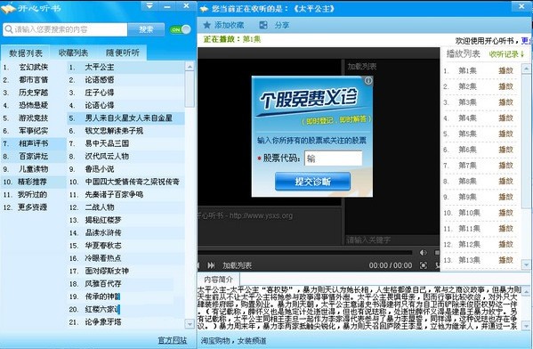The width and height of the screenshot is (533, 349).
Task: Click the 搜索 search button
Action: (x=146, y=29)
